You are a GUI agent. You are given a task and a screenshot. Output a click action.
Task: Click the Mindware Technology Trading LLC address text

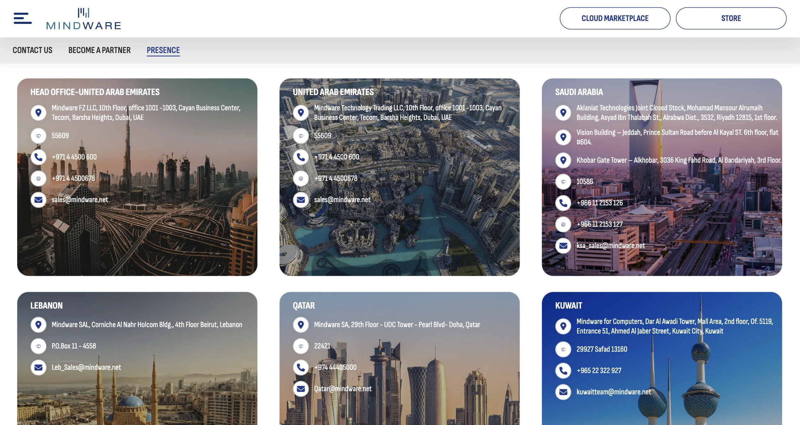tap(408, 112)
